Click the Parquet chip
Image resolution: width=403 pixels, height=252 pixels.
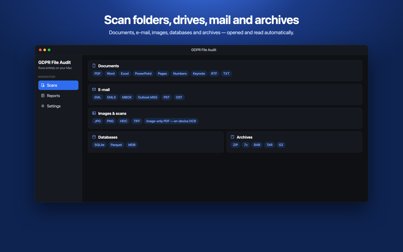116,145
